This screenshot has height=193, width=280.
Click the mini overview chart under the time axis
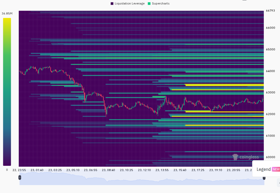tap(142, 178)
